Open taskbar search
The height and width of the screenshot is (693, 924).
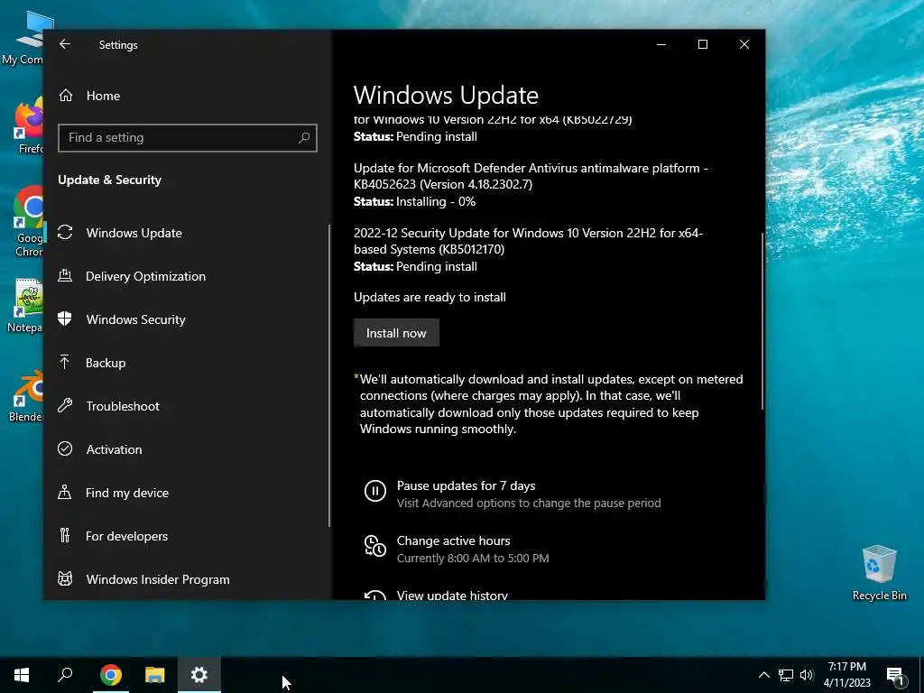pos(65,675)
